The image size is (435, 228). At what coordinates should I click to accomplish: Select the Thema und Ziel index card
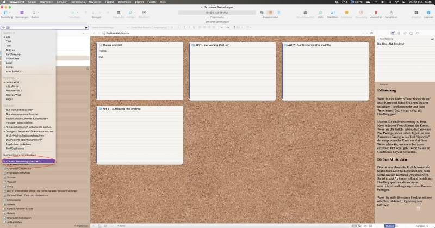pos(140,71)
